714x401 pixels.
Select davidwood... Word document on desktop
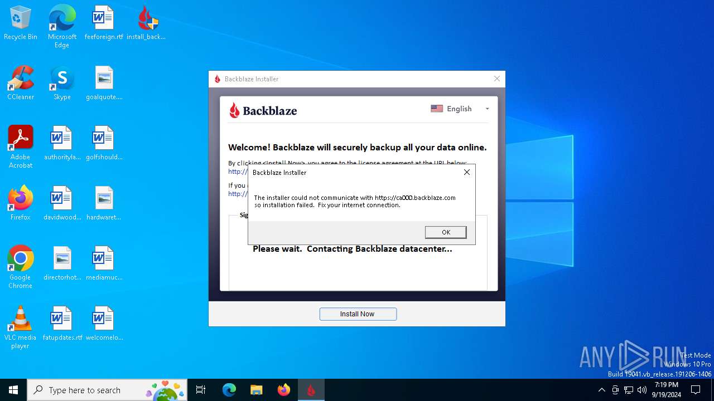point(62,204)
